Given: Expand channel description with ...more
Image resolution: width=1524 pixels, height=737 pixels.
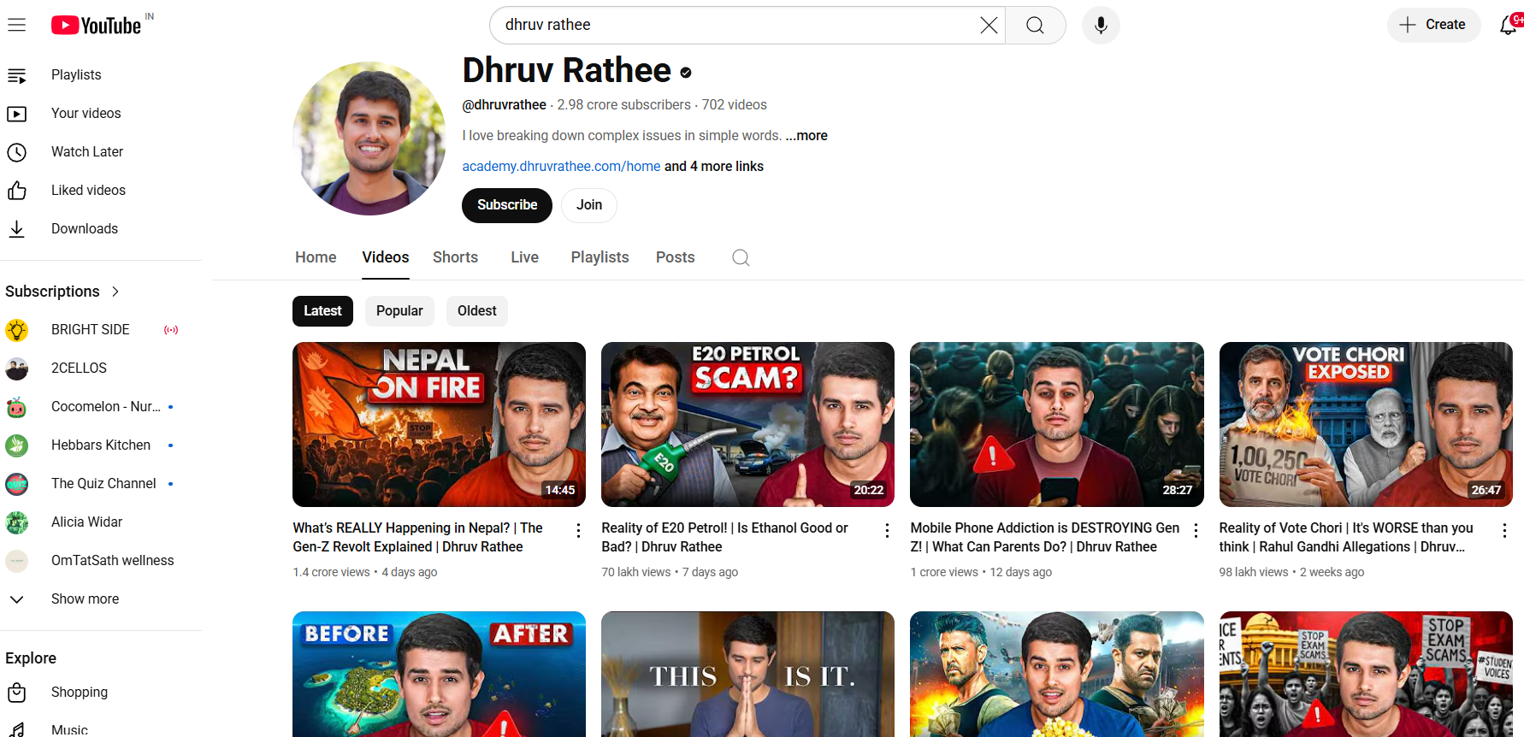Looking at the screenshot, I should pyautogui.click(x=806, y=136).
